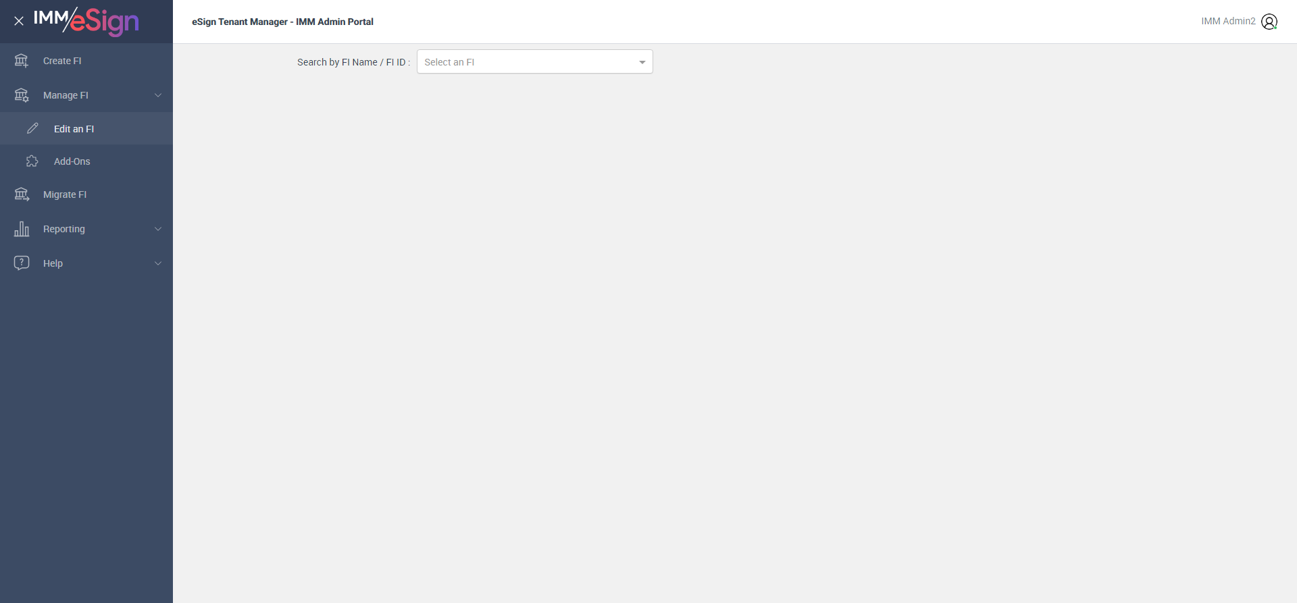Focus the Select an FI search field

click(535, 61)
